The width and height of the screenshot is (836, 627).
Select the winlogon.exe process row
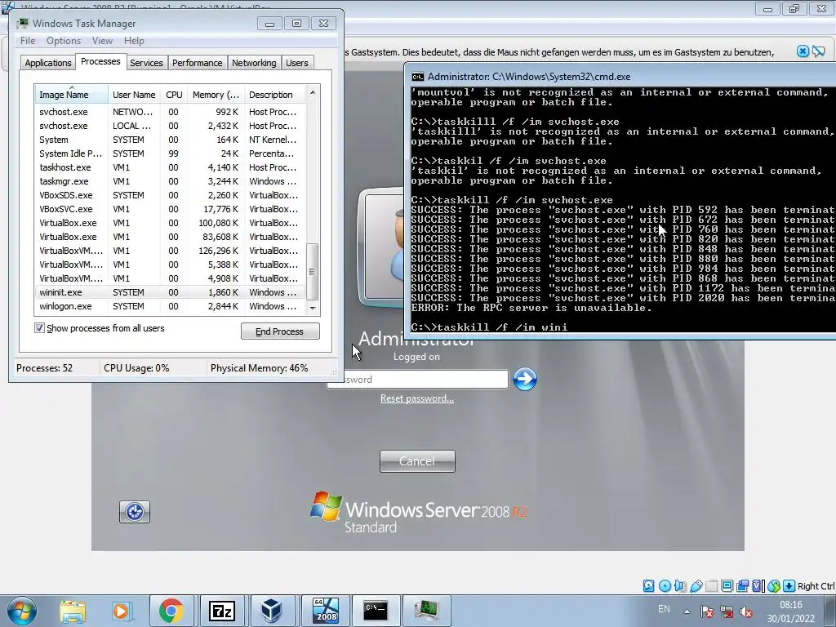coord(170,306)
